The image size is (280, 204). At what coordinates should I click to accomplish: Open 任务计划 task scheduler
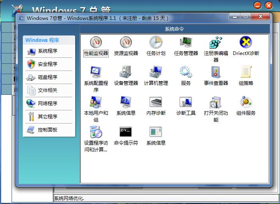coord(156,46)
